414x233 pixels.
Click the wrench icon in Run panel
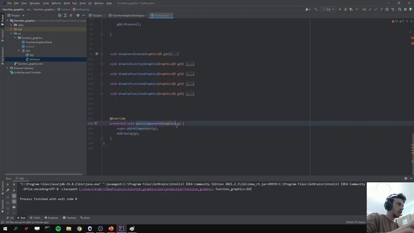8,190
